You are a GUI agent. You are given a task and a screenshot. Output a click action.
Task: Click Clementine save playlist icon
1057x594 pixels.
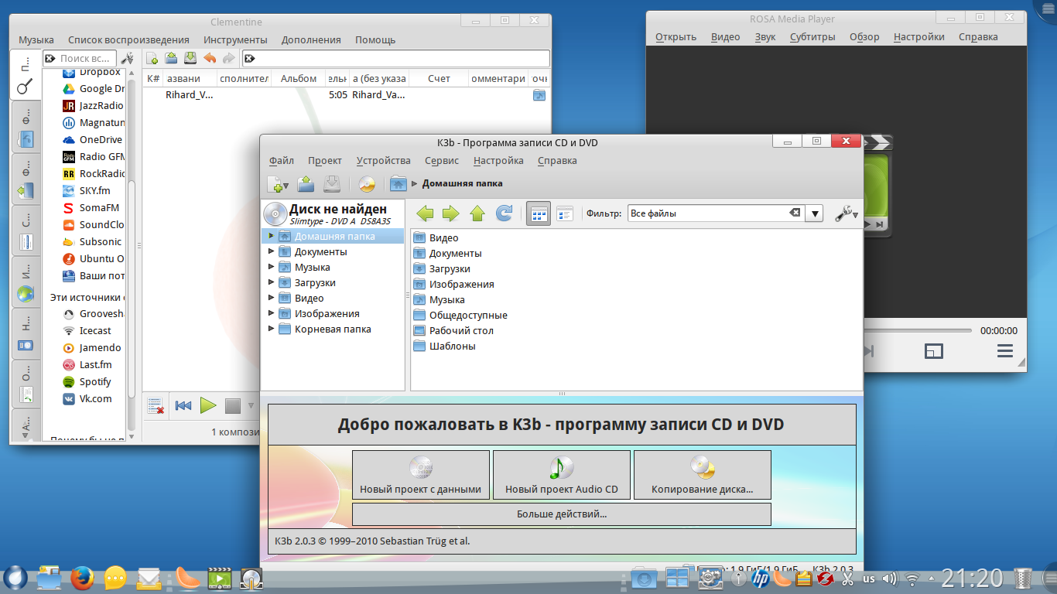click(x=190, y=58)
